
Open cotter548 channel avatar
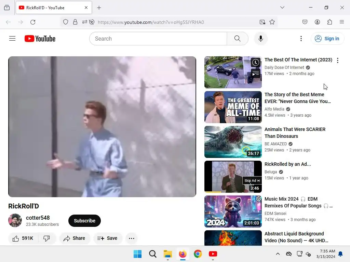coord(15,220)
